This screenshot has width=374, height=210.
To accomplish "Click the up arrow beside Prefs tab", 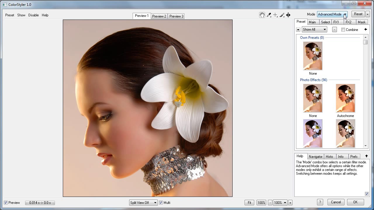I will (x=366, y=156).
